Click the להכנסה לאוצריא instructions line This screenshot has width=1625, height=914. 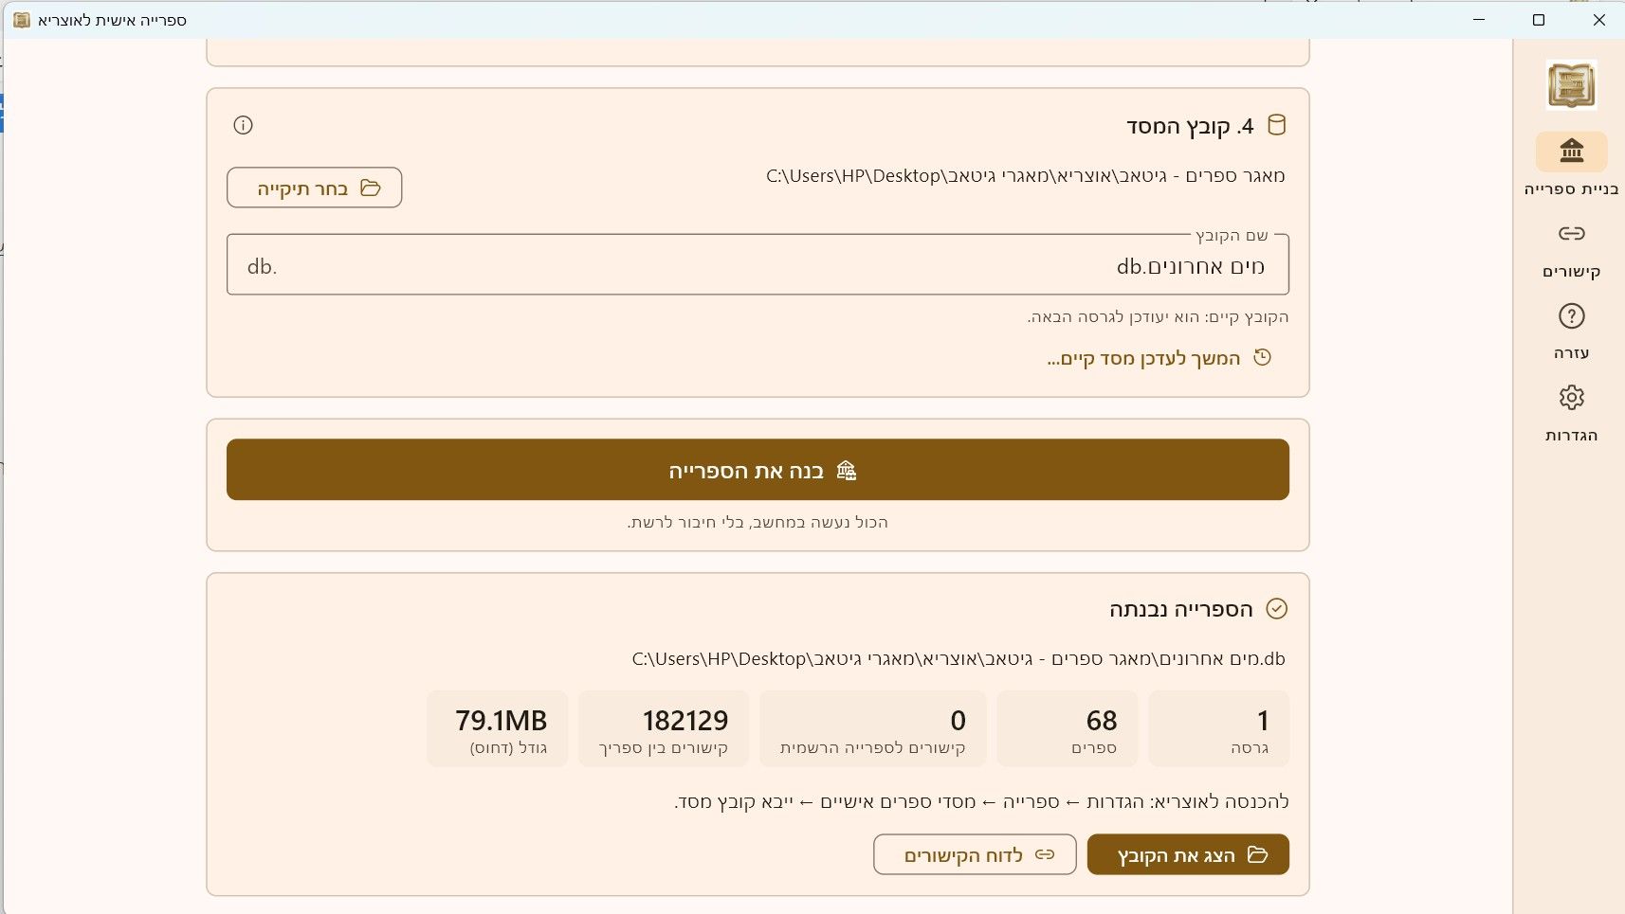(x=981, y=802)
